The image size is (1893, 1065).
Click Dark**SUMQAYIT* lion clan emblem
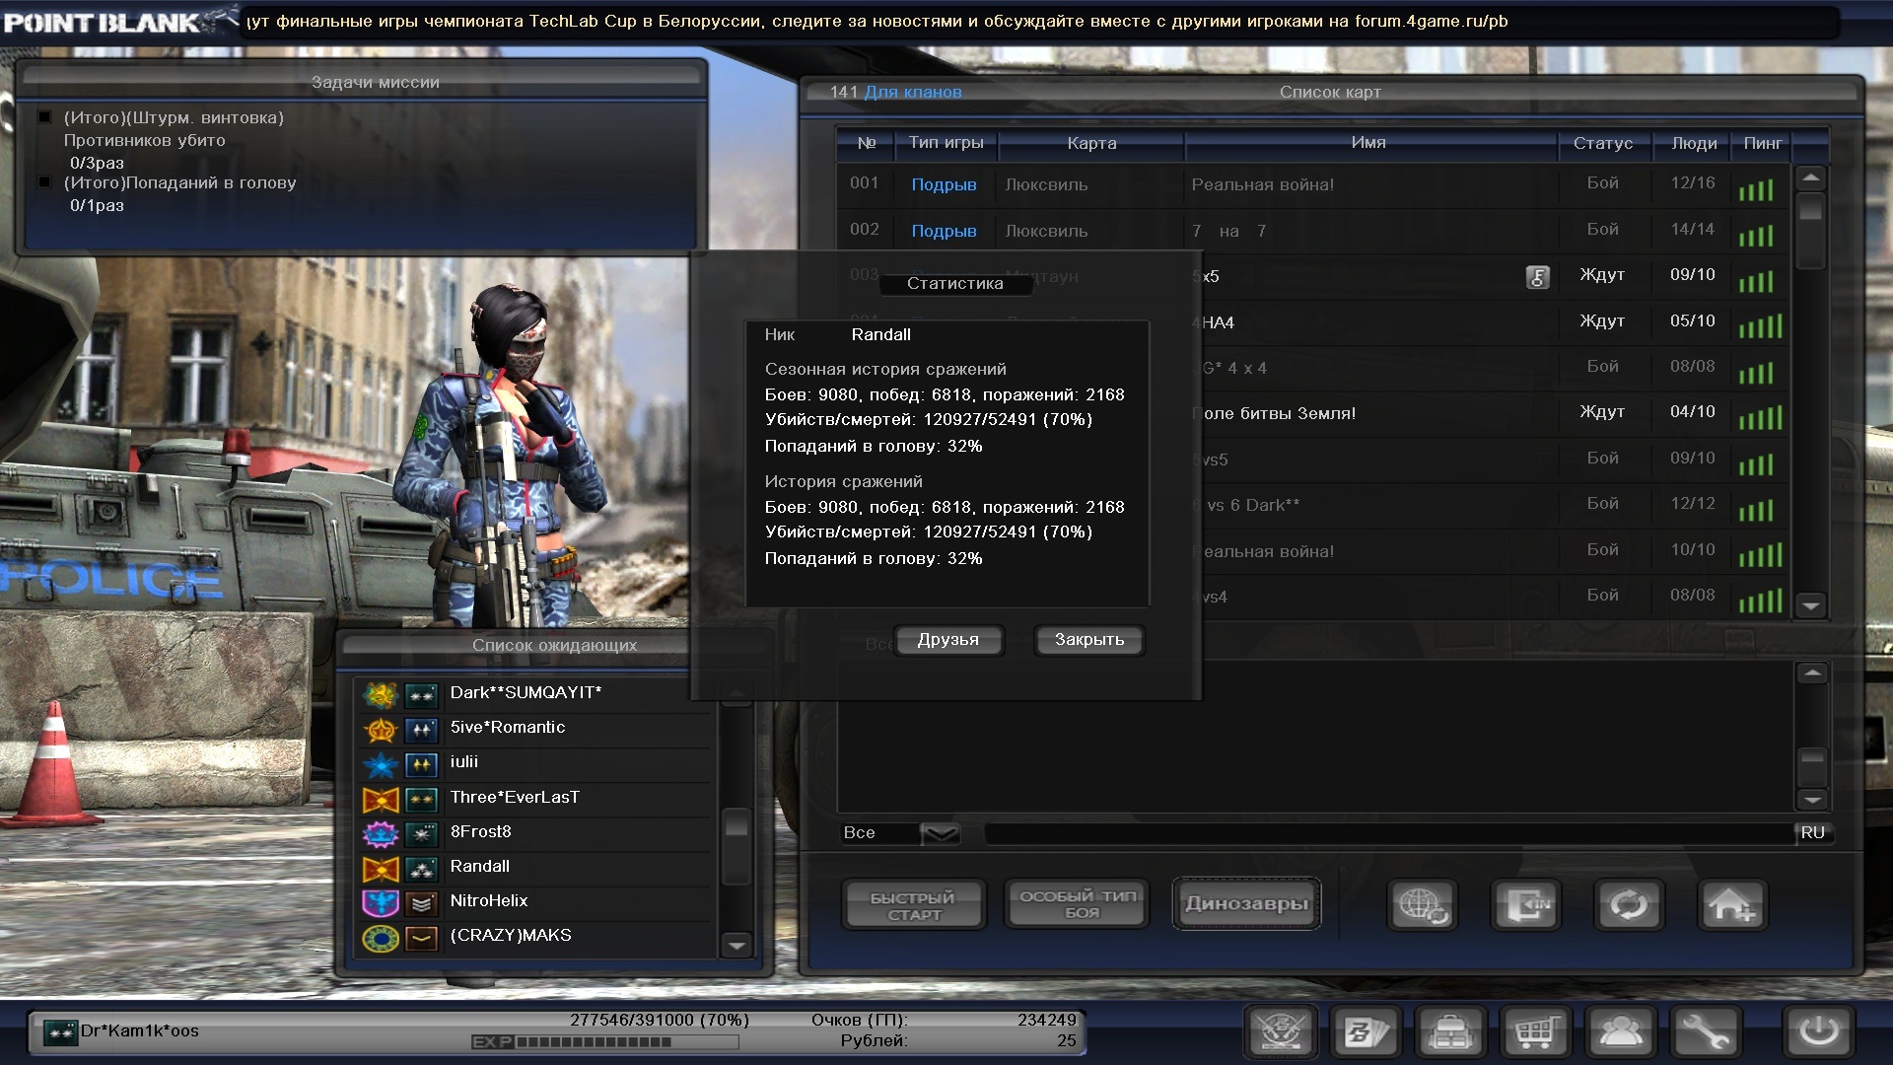(x=381, y=695)
